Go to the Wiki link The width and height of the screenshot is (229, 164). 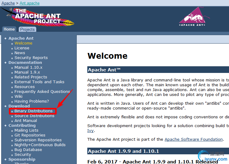(18, 96)
